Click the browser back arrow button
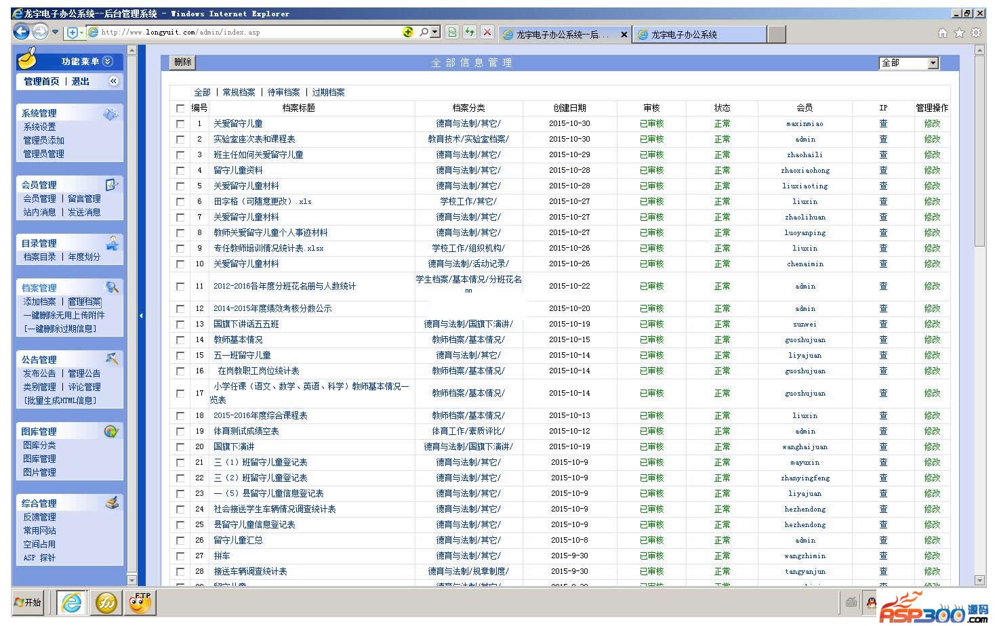This screenshot has height=626, width=995. coord(21,32)
